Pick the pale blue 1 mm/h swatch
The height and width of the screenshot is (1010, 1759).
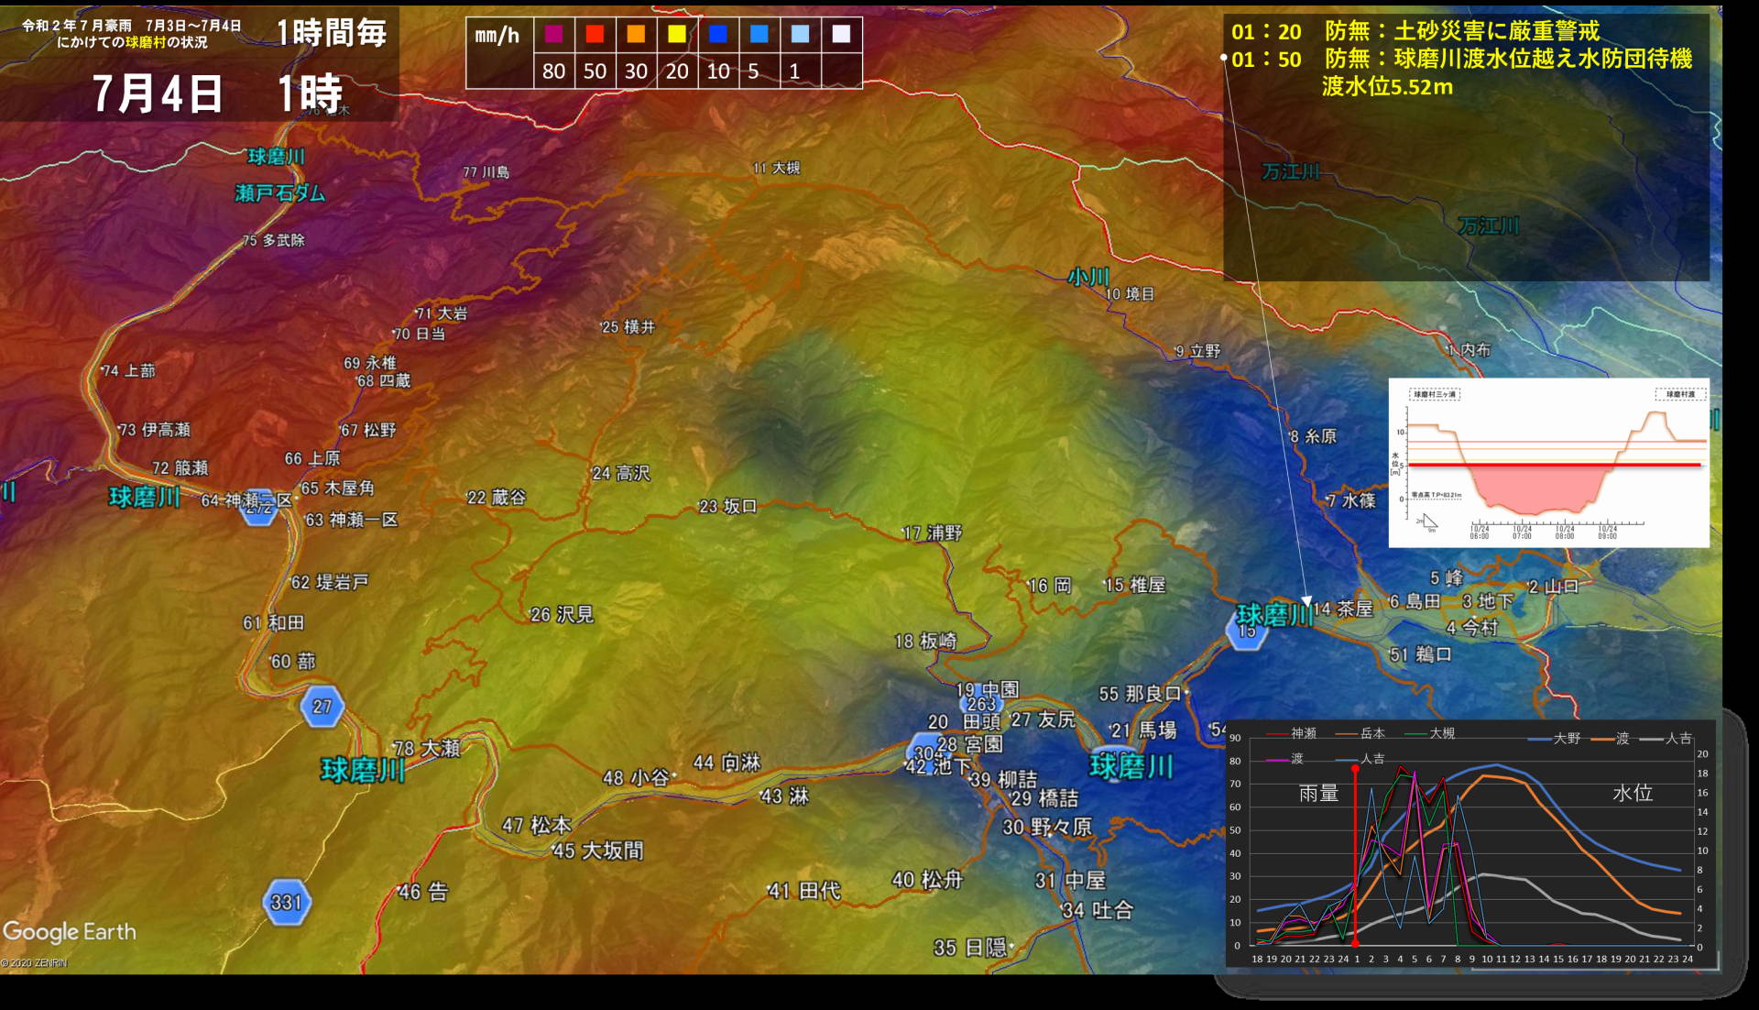pyautogui.click(x=801, y=34)
